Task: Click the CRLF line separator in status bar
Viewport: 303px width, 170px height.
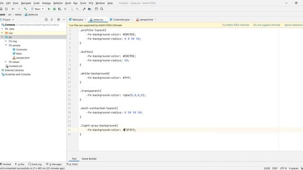Action: [275, 168]
